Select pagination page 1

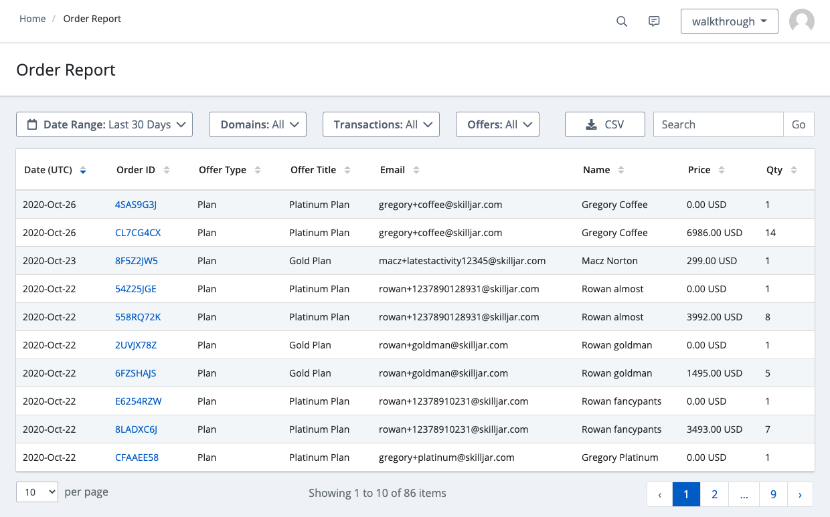coord(686,494)
